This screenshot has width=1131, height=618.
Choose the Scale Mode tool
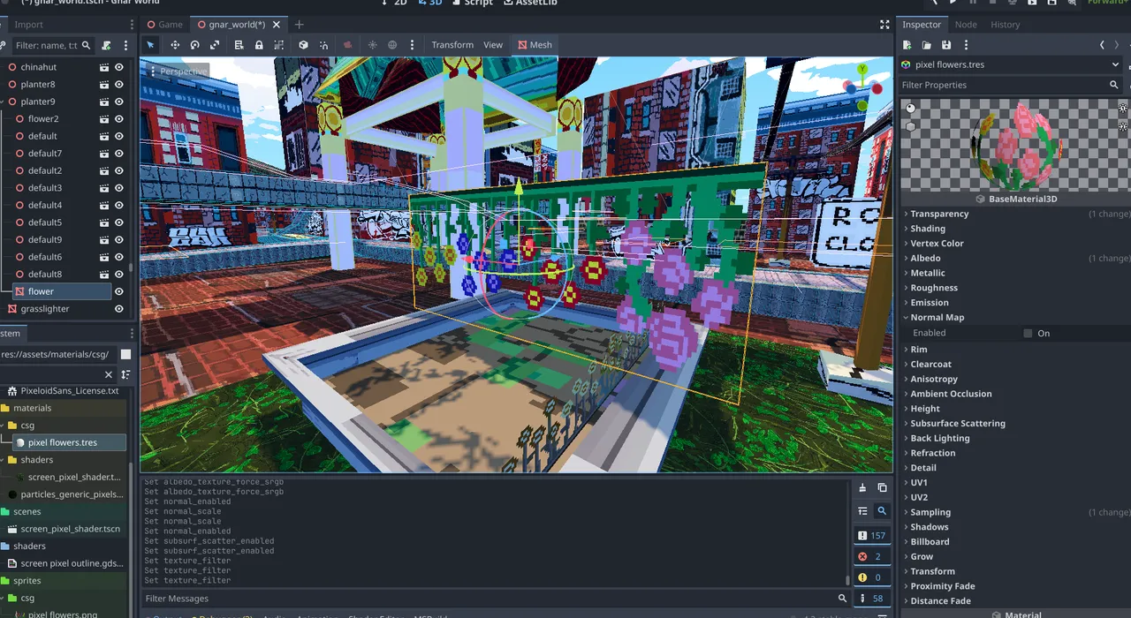215,45
